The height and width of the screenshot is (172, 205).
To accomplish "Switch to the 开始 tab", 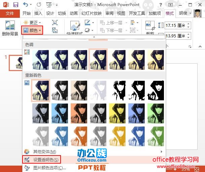I will (26, 13).
